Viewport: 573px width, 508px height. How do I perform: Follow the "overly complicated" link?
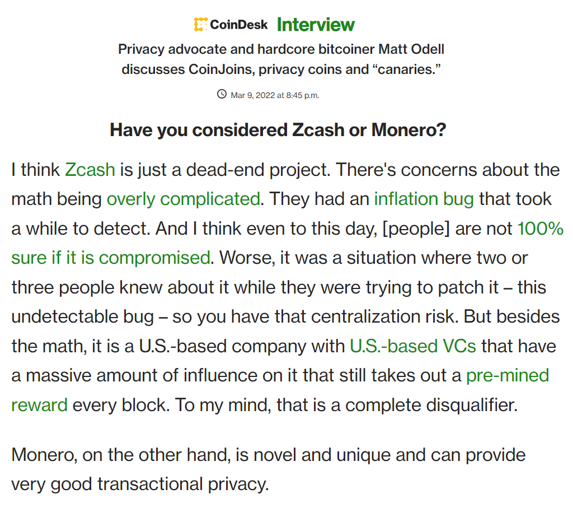point(183,199)
